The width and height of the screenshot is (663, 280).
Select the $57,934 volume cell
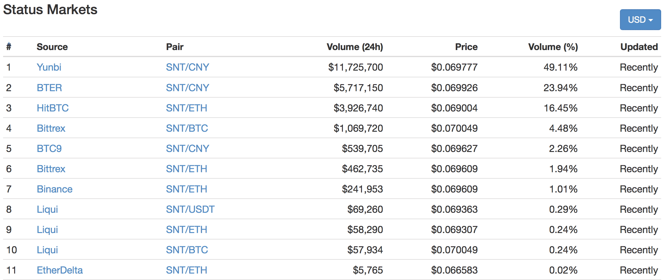365,250
